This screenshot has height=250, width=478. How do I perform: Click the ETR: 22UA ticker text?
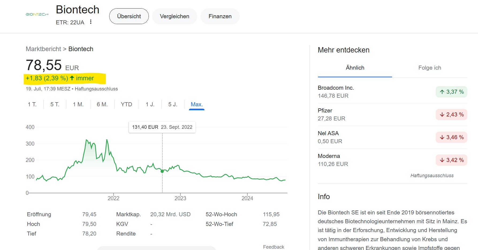(70, 22)
